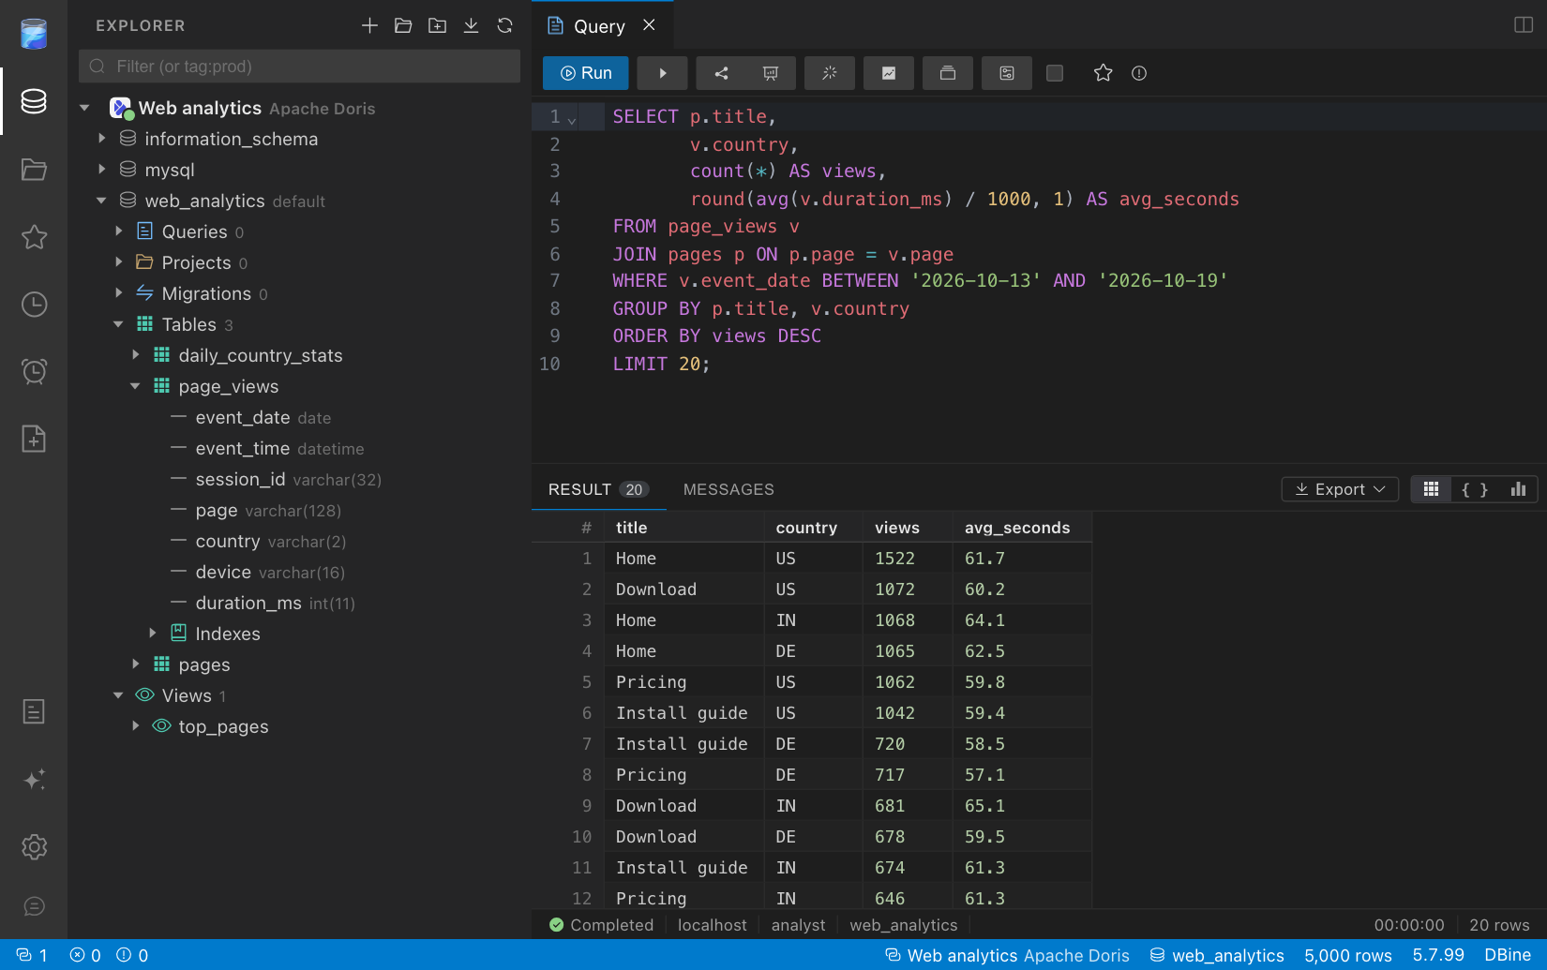Click the add new connection plus icon

coord(369,25)
